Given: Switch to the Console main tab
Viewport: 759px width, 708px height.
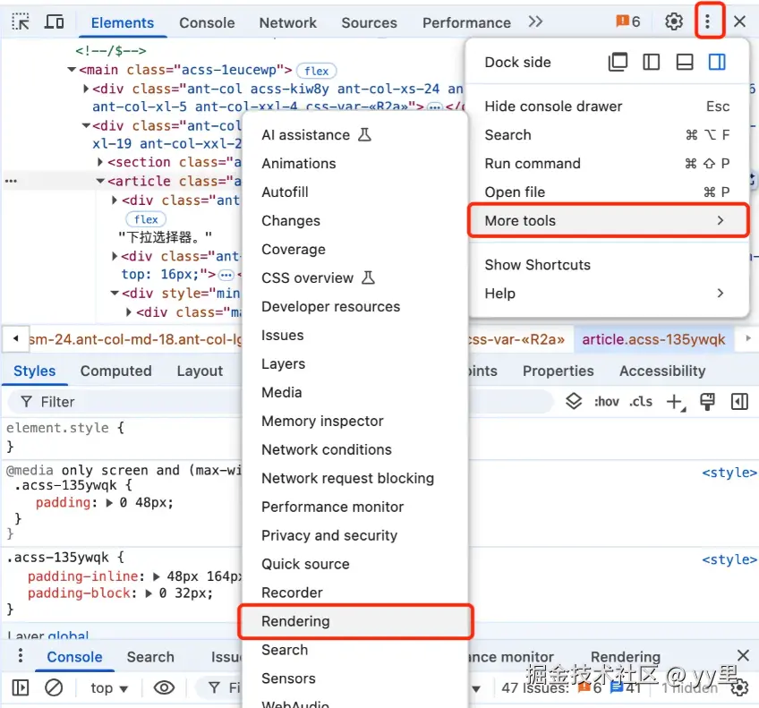Looking at the screenshot, I should (207, 22).
